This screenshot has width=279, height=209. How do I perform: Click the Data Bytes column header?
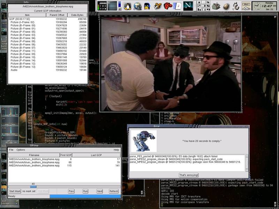coord(77,15)
